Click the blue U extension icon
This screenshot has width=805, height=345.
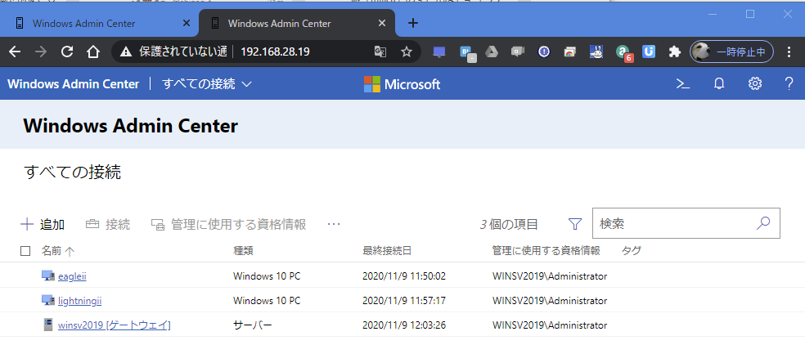(x=649, y=52)
